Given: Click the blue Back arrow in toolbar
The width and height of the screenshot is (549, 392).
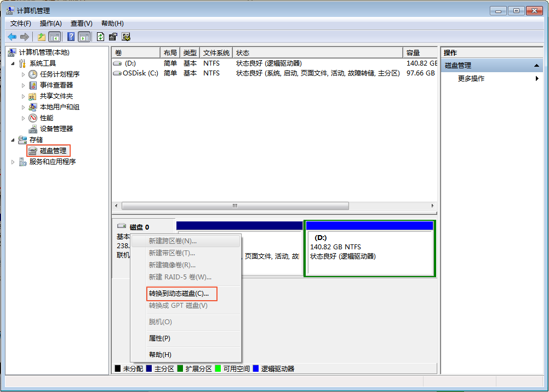Looking at the screenshot, I should tap(12, 37).
